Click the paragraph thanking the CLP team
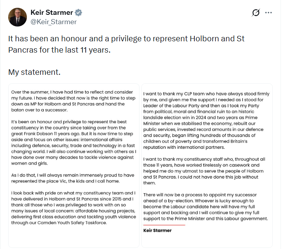Image resolution: width=284 pixels, height=249 pixels. (206, 120)
